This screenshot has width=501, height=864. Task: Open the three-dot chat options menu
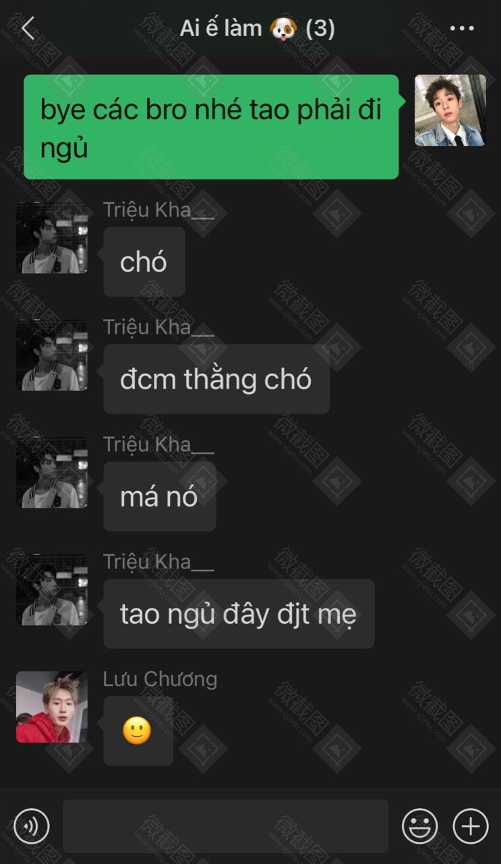462,28
